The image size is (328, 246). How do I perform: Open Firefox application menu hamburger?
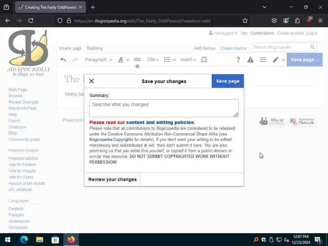(x=320, y=20)
